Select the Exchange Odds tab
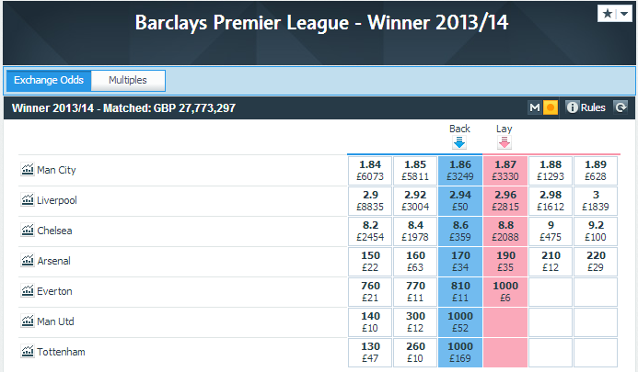Screen dimensions: 638x372 pyautogui.click(x=49, y=80)
